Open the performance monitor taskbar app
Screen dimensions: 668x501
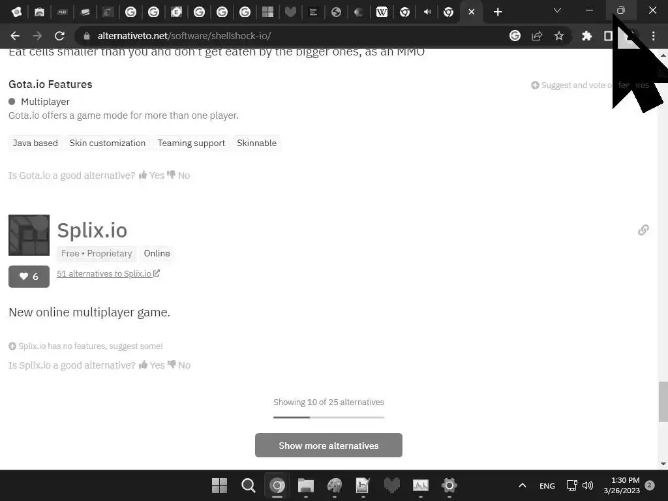(x=421, y=485)
